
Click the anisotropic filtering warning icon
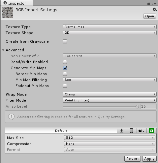11,117
